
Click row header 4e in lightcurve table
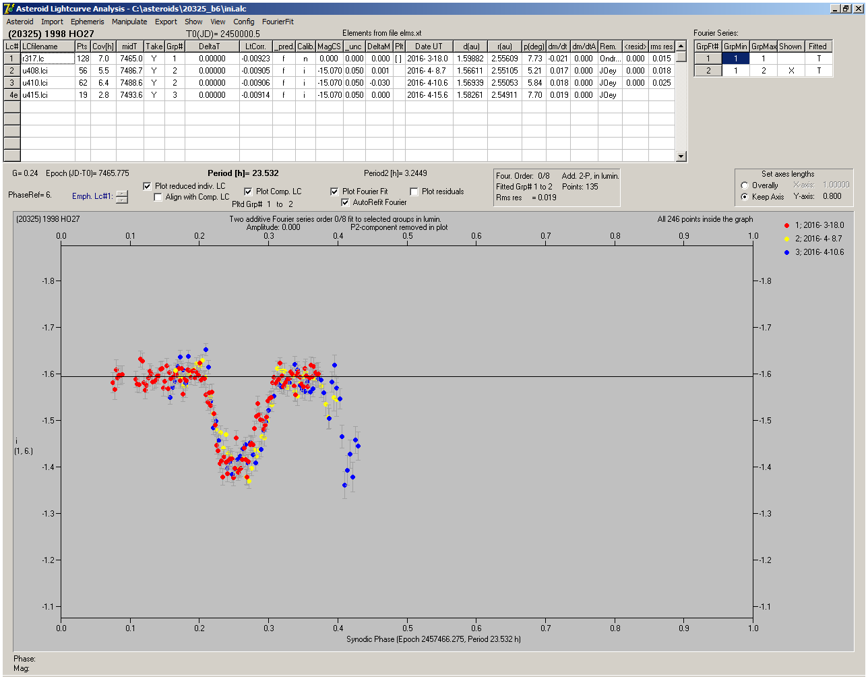(x=12, y=95)
